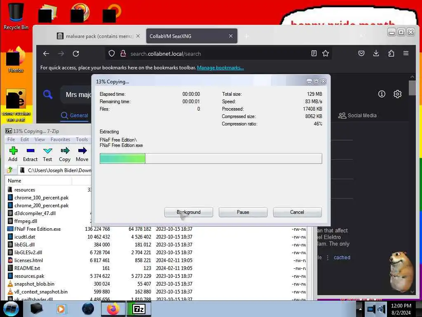Image resolution: width=422 pixels, height=317 pixels.
Task: Open a new Firefox tab
Action: click(x=246, y=36)
